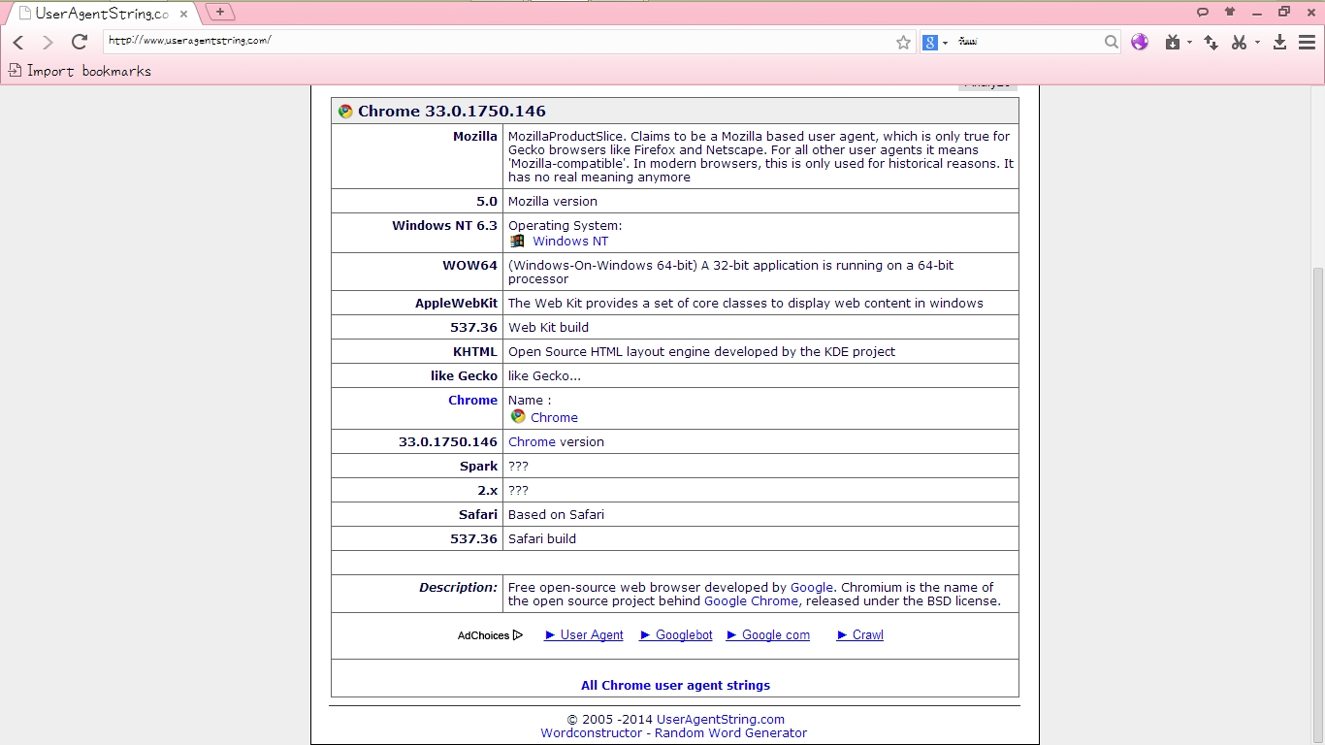The image size is (1325, 745).
Task: Click the Import bookmarks page icon
Action: coord(15,70)
